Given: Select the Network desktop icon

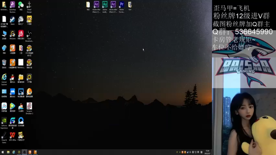Looking at the screenshot, I should (4, 50).
